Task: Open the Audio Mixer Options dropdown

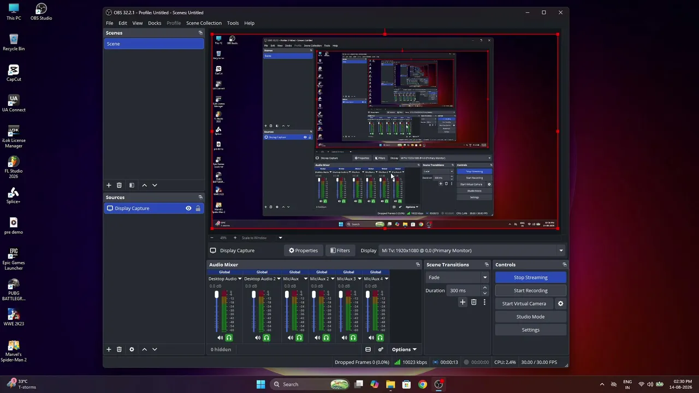Action: coord(404,349)
